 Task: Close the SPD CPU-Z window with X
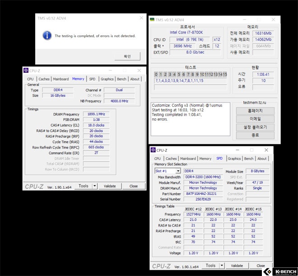(x=266, y=150)
